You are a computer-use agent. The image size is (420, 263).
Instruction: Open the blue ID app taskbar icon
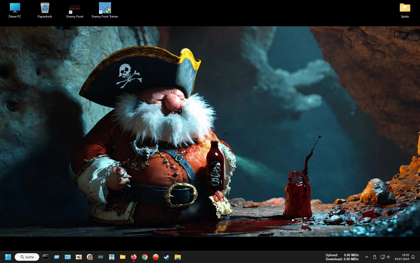tap(111, 257)
